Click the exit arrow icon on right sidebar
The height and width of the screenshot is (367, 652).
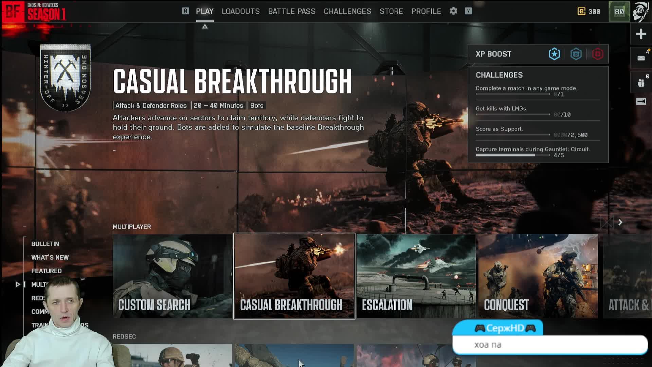pos(641,102)
